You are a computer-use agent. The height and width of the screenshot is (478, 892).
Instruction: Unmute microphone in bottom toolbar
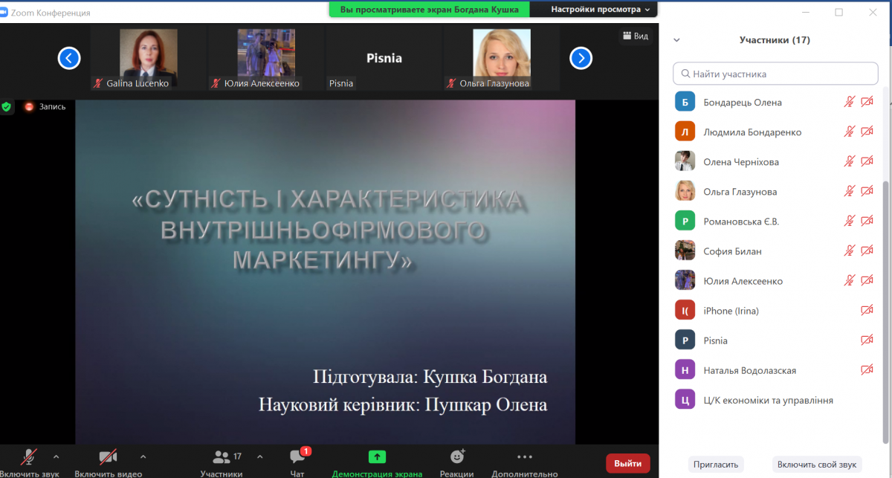[x=30, y=457]
